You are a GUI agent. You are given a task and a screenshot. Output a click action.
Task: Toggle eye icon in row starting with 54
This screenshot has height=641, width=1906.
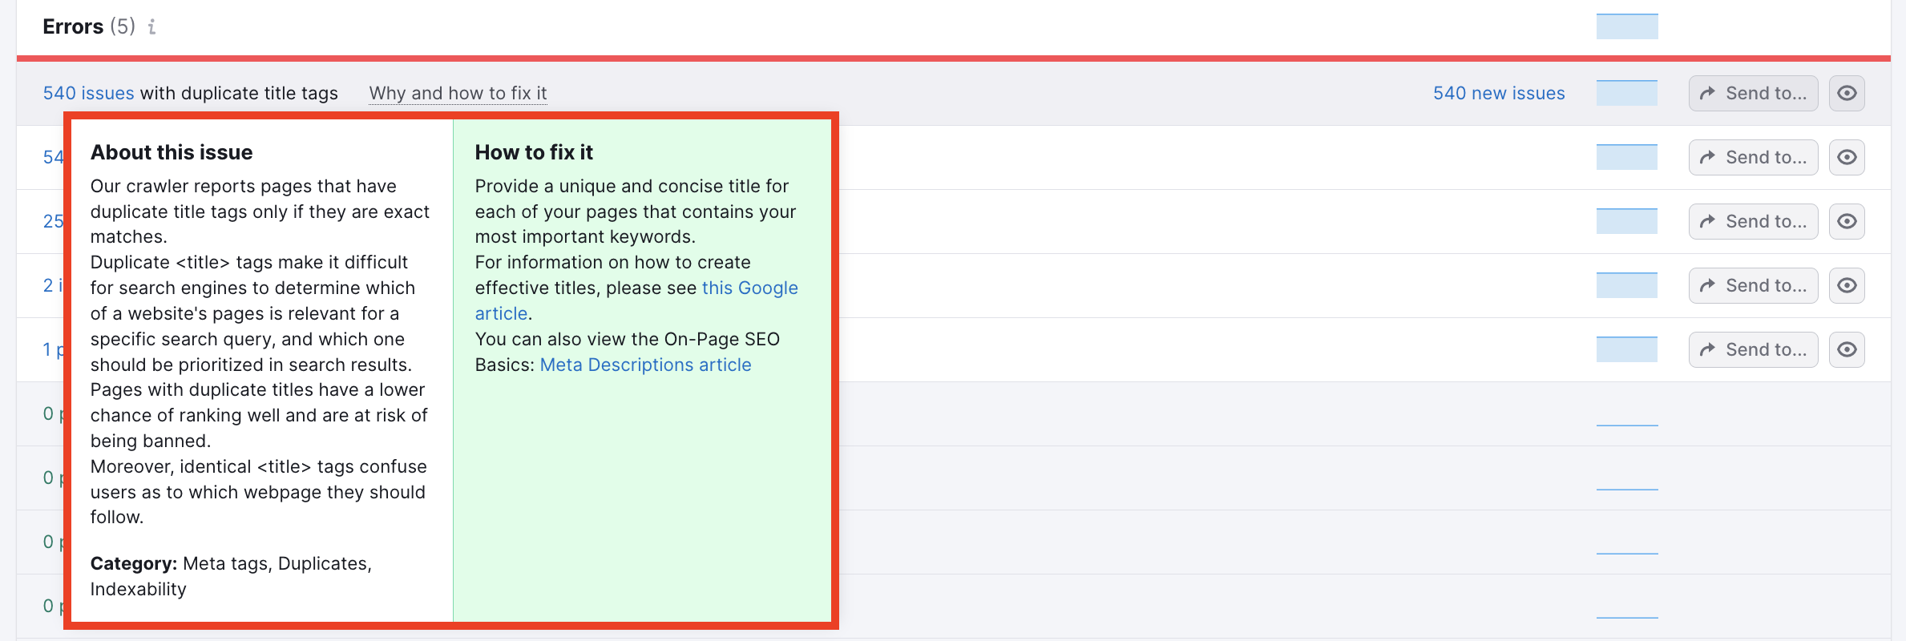[x=1847, y=157]
